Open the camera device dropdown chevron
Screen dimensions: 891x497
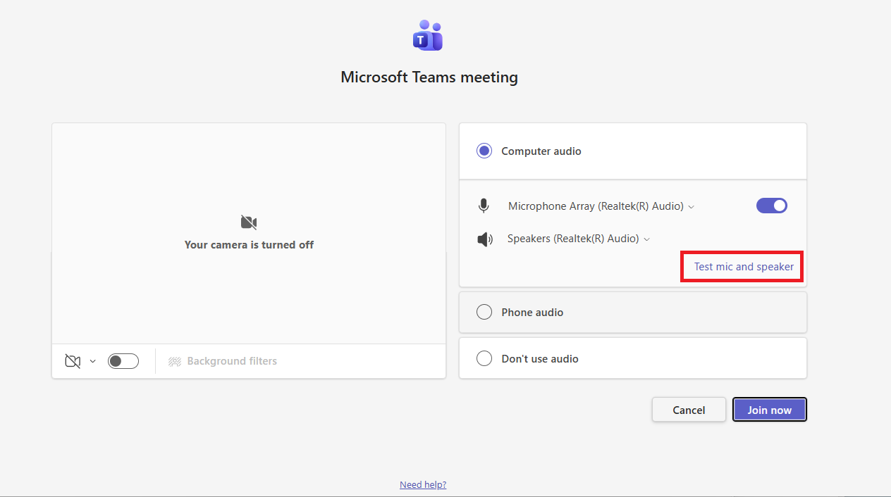[x=92, y=361]
